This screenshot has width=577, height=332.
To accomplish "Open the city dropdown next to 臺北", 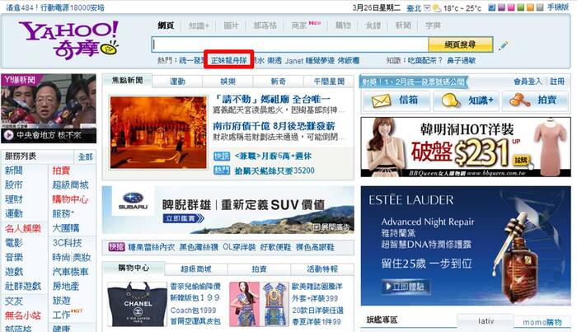I will click(427, 7).
